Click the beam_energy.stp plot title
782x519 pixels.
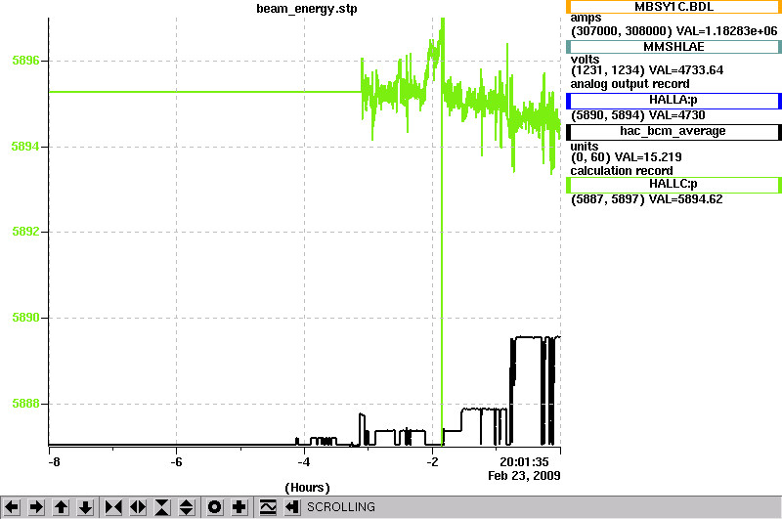tap(307, 9)
